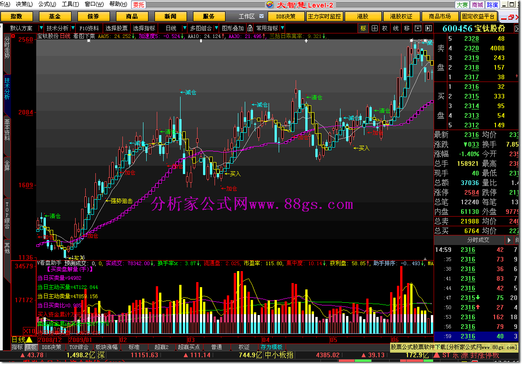Screen dimensions: 523x365
Task: Click the 商品市场 button
Action: 440,16
